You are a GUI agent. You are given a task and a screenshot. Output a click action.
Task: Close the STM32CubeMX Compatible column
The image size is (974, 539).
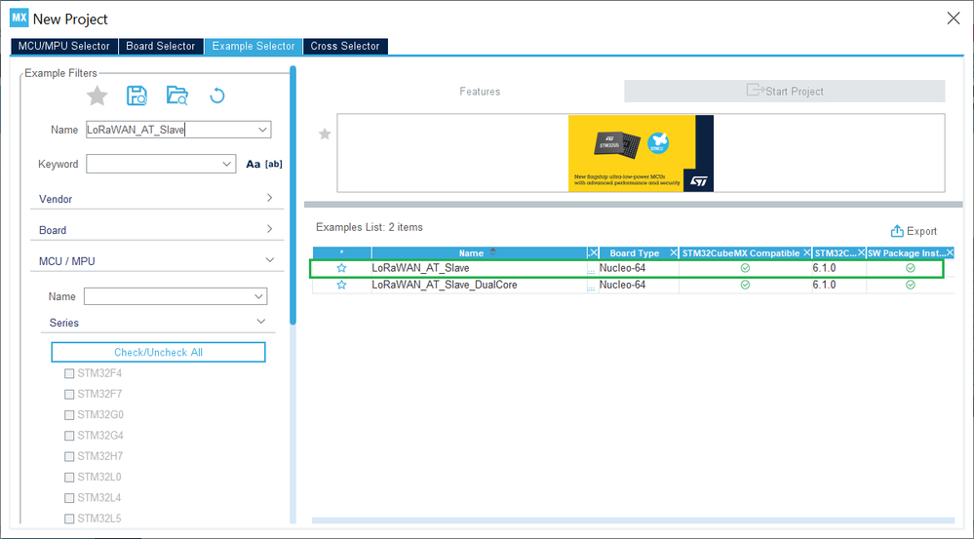807,252
